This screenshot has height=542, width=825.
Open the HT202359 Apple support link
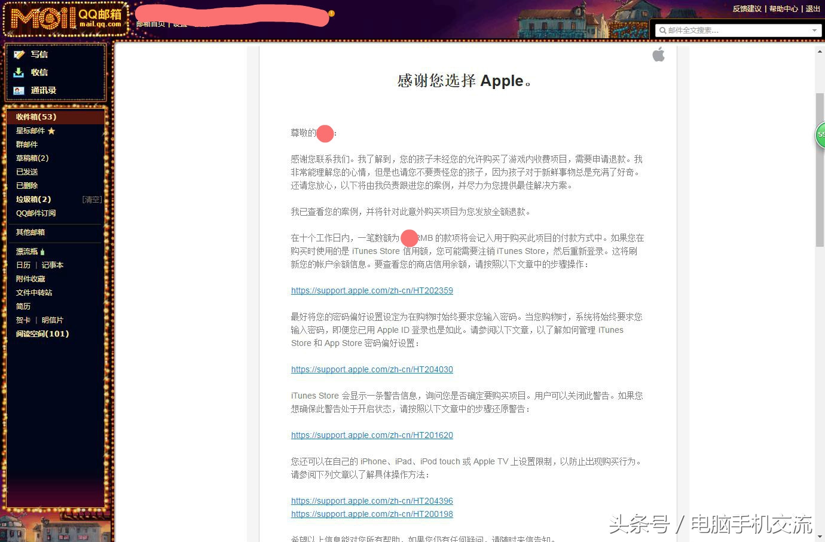(x=372, y=290)
